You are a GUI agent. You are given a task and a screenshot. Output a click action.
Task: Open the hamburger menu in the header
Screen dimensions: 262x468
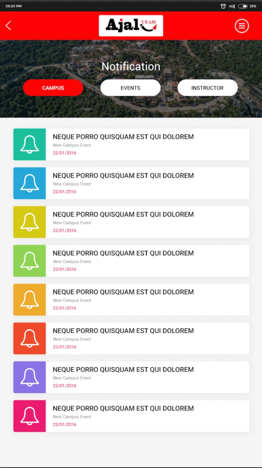(x=242, y=26)
